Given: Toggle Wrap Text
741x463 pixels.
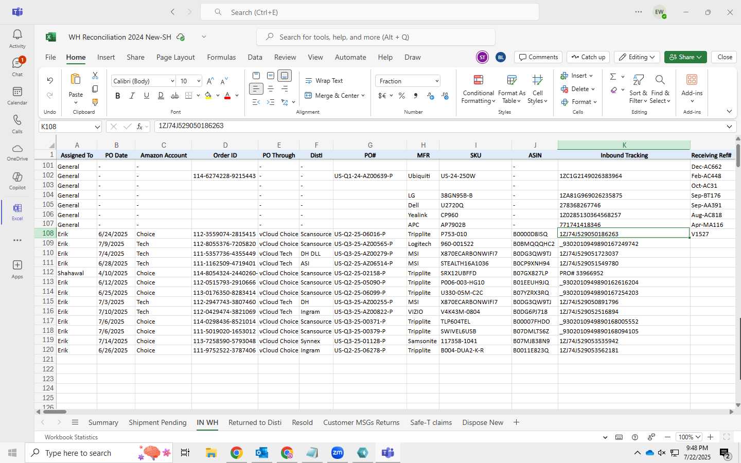Looking at the screenshot, I should pos(324,81).
